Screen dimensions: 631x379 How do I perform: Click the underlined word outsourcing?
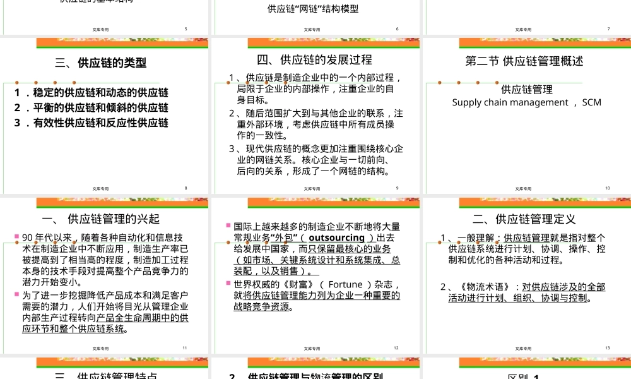pos(336,238)
